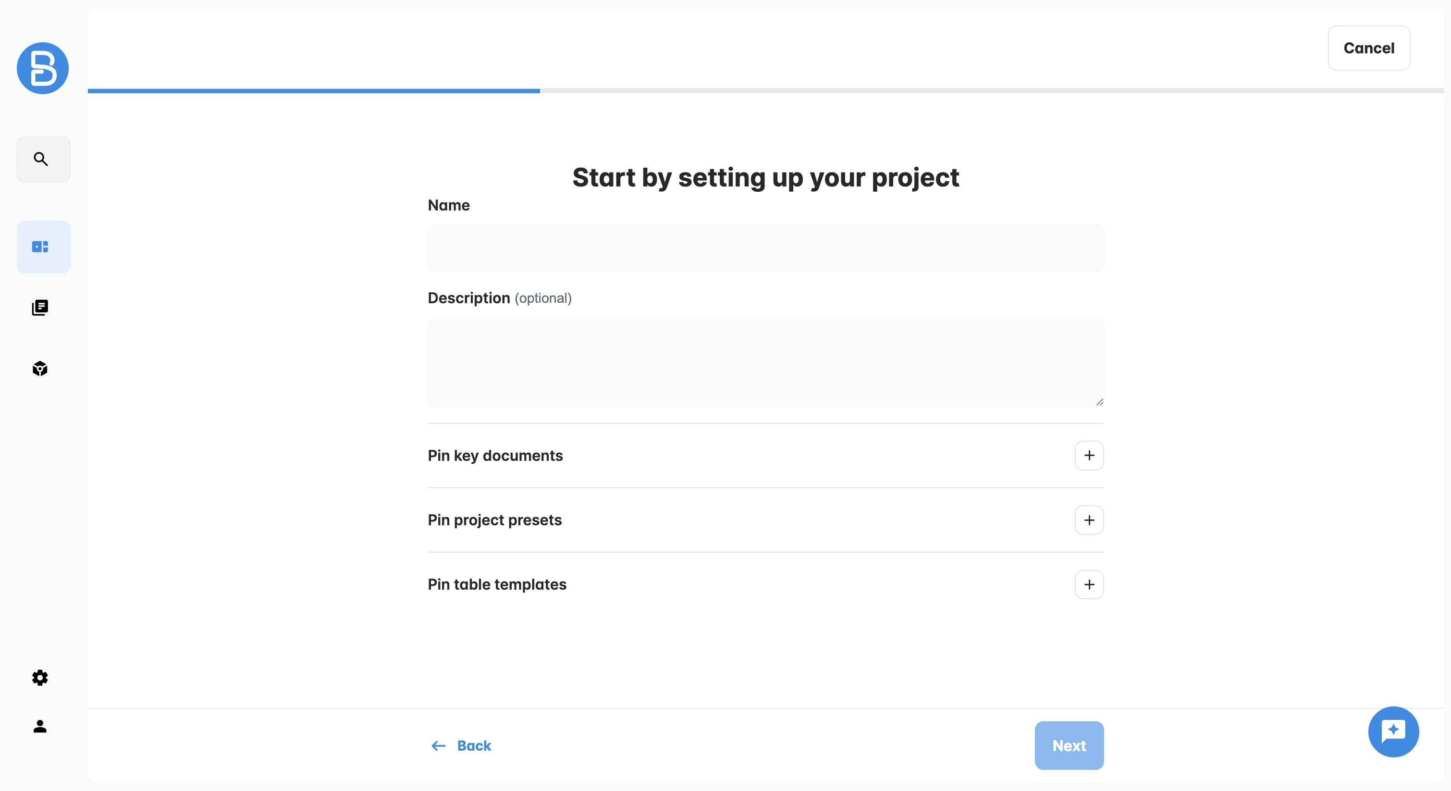This screenshot has width=1451, height=791.
Task: Click into the Description text area
Action: [x=765, y=362]
